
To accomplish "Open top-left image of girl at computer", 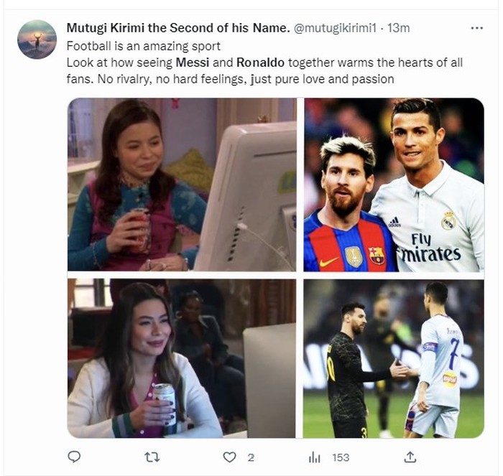I will click(182, 185).
